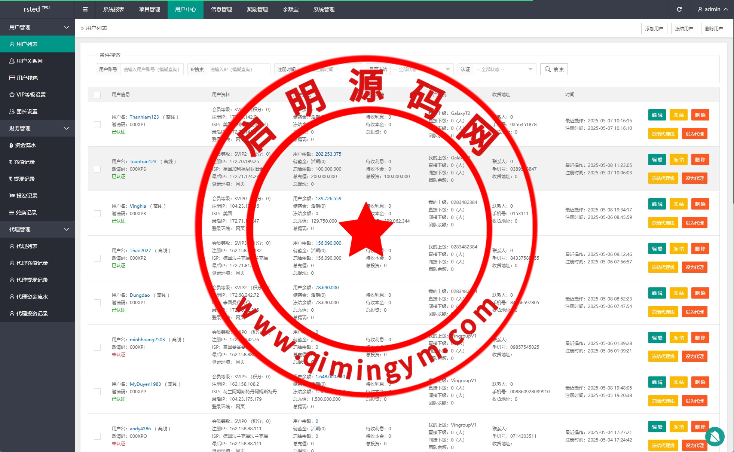This screenshot has height=452, width=734.
Task: Switch to 系统报表 top tab
Action: pos(114,9)
